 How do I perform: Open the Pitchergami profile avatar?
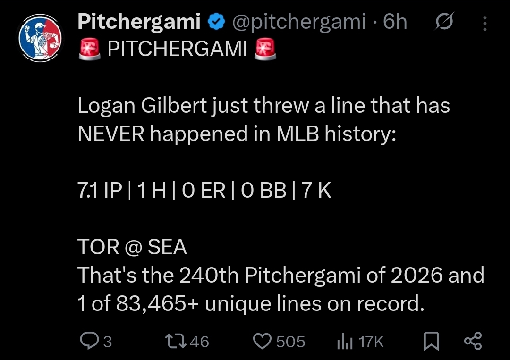tap(40, 38)
